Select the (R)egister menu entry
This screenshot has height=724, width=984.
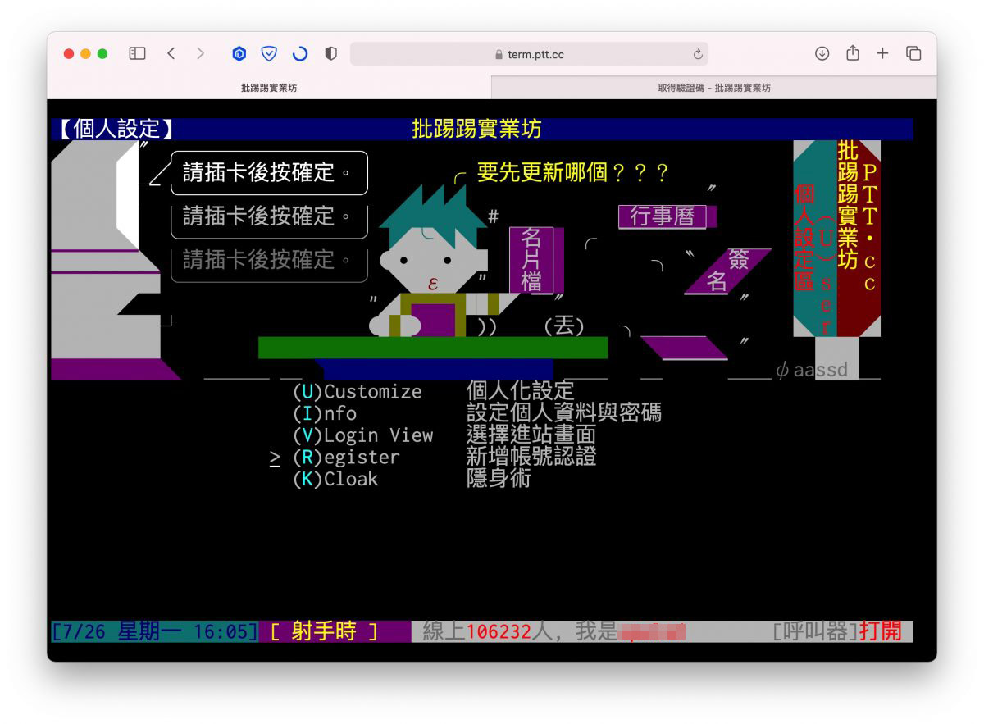(x=346, y=457)
